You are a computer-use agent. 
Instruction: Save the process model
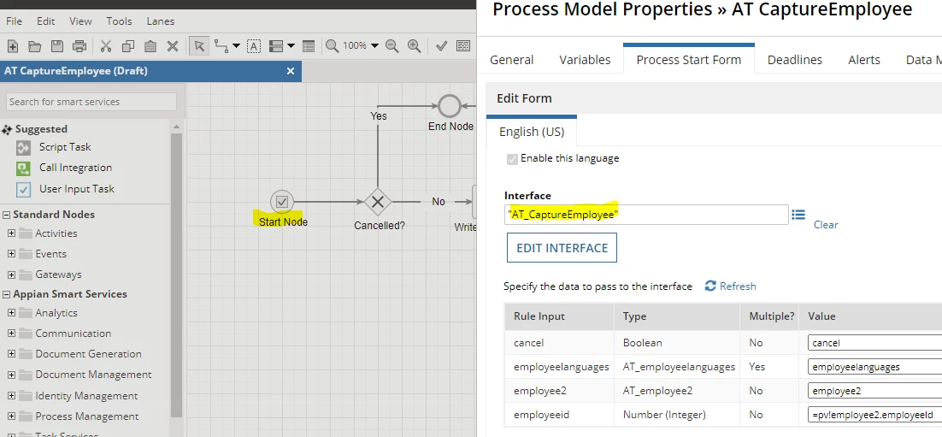(x=56, y=46)
